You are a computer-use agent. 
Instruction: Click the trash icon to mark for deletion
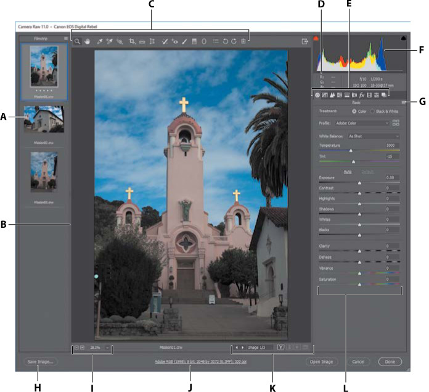[244, 42]
